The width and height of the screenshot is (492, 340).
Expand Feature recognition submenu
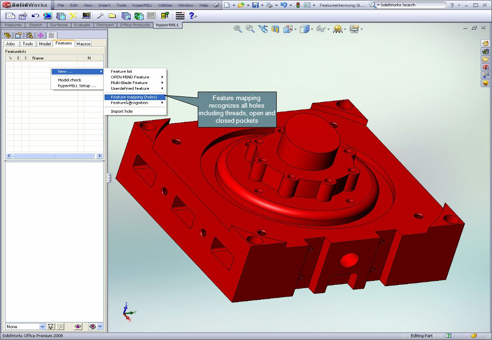pyautogui.click(x=135, y=102)
